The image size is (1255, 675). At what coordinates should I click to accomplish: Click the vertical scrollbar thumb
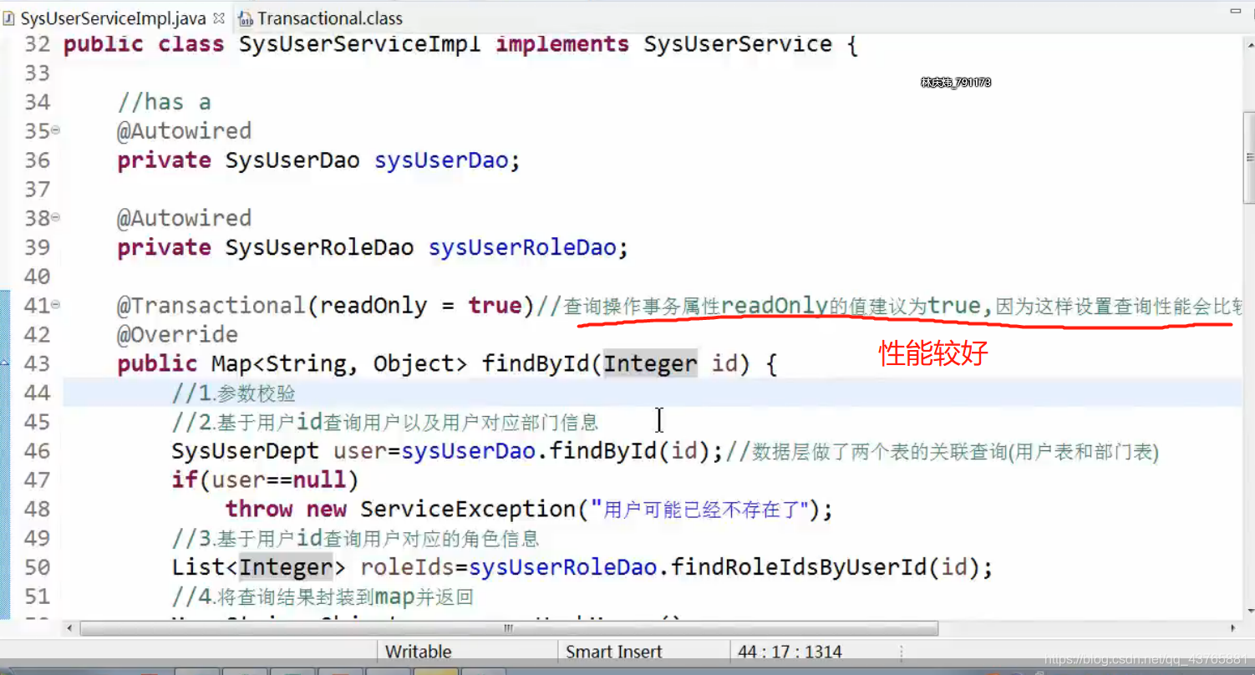(x=1248, y=157)
